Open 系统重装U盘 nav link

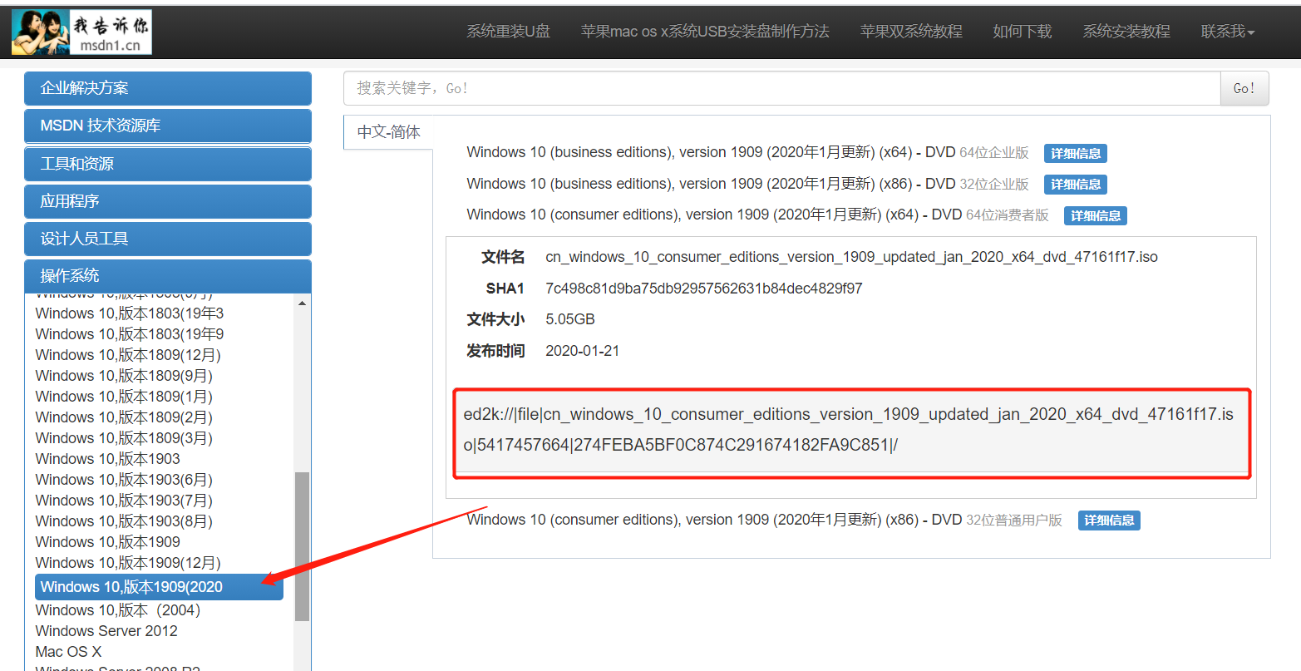[x=508, y=32]
